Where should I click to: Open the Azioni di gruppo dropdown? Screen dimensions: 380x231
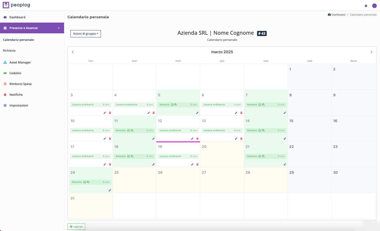point(86,34)
